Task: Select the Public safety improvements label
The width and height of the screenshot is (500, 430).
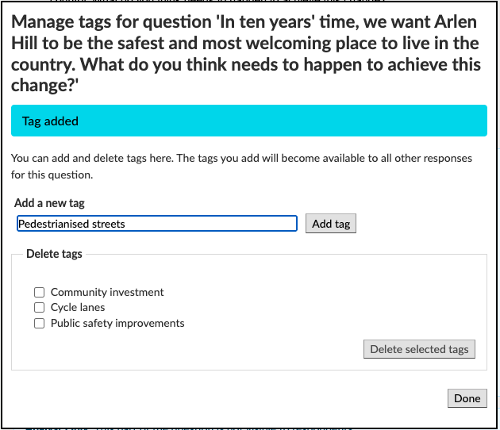Action: coord(117,323)
